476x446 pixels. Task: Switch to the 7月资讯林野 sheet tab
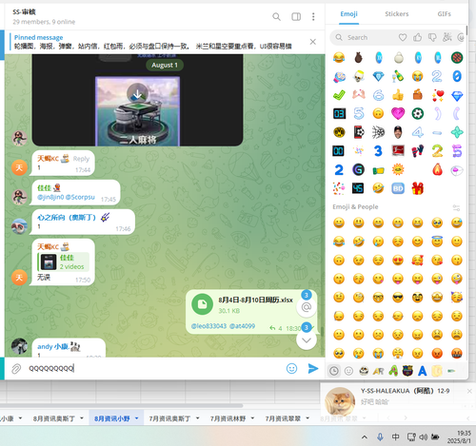tap(228, 418)
